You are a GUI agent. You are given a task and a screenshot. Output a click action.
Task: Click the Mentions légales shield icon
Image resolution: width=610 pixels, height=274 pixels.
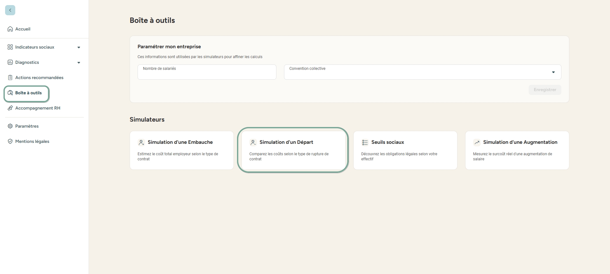10,141
